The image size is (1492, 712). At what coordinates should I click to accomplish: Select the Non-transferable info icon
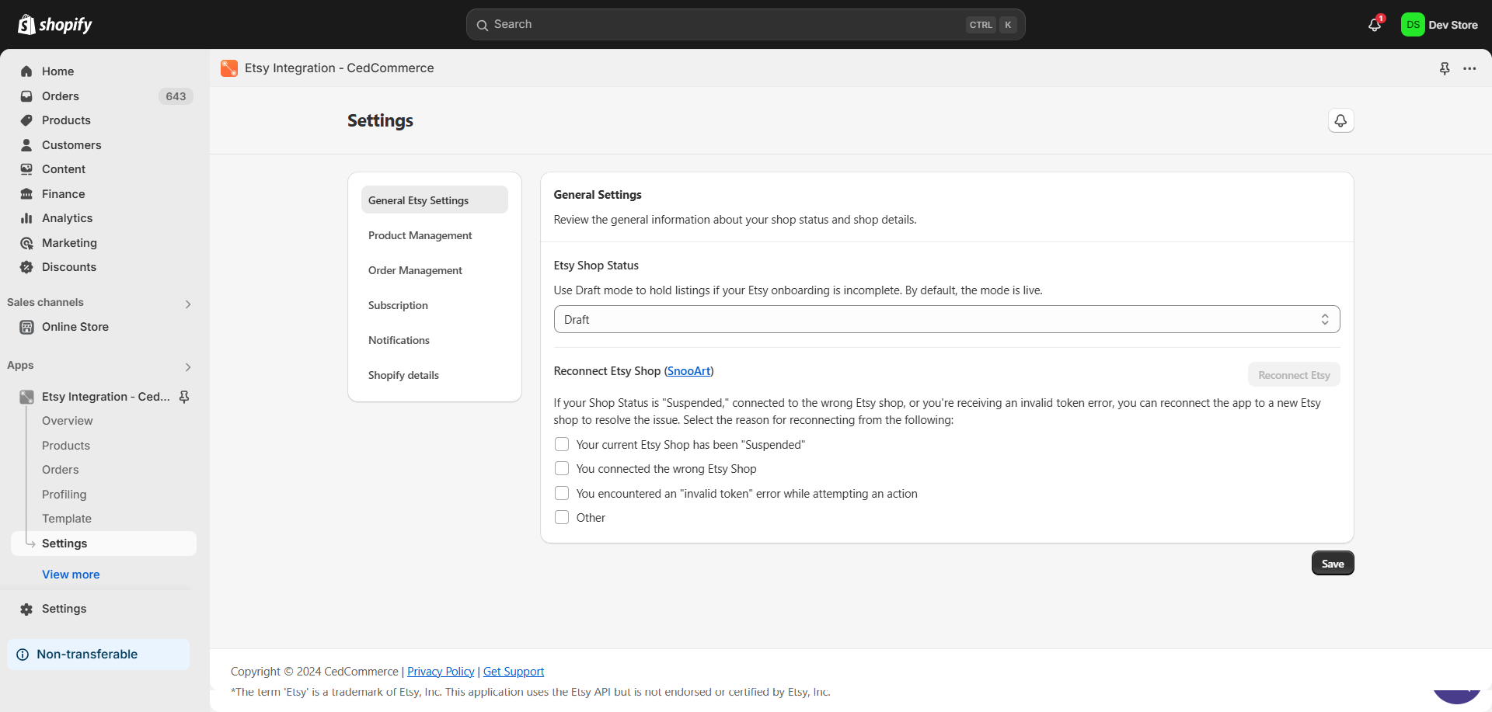(x=23, y=655)
